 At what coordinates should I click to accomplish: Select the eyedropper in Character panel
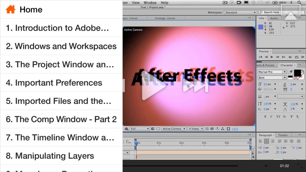tap(290, 72)
